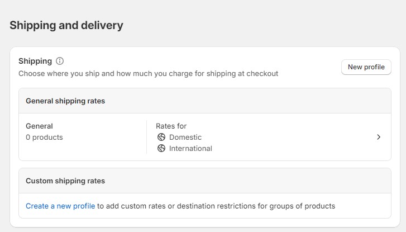Click the info icon beside Shipping heading
Viewport: 406px width, 232px height.
point(60,61)
